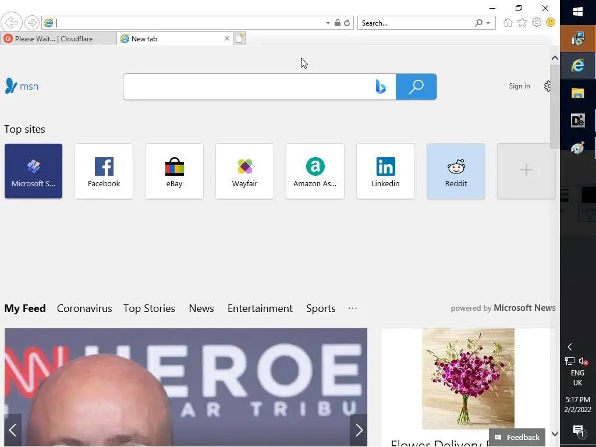The width and height of the screenshot is (596, 447).
Task: Open a new blank tab button
Action: tap(239, 38)
